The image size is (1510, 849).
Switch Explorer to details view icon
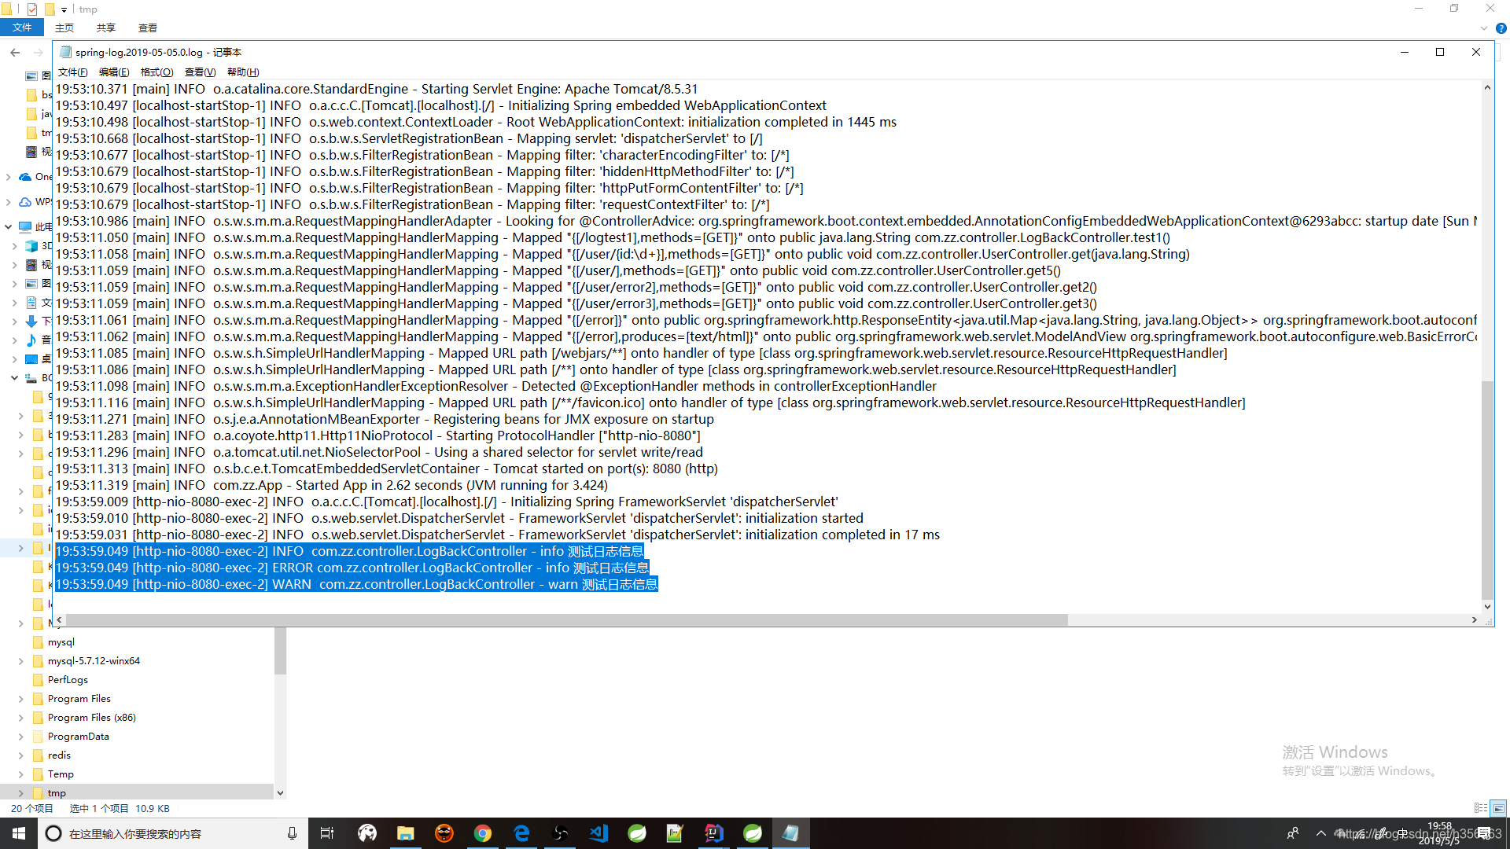coord(1481,808)
